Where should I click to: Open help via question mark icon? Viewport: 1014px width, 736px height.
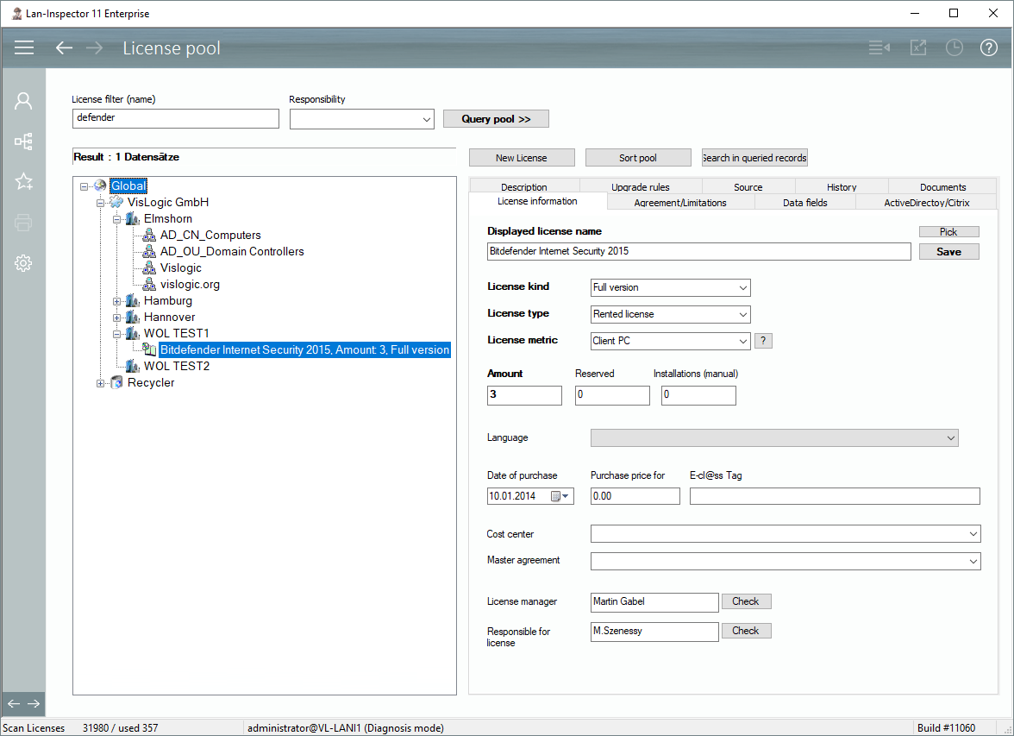989,48
